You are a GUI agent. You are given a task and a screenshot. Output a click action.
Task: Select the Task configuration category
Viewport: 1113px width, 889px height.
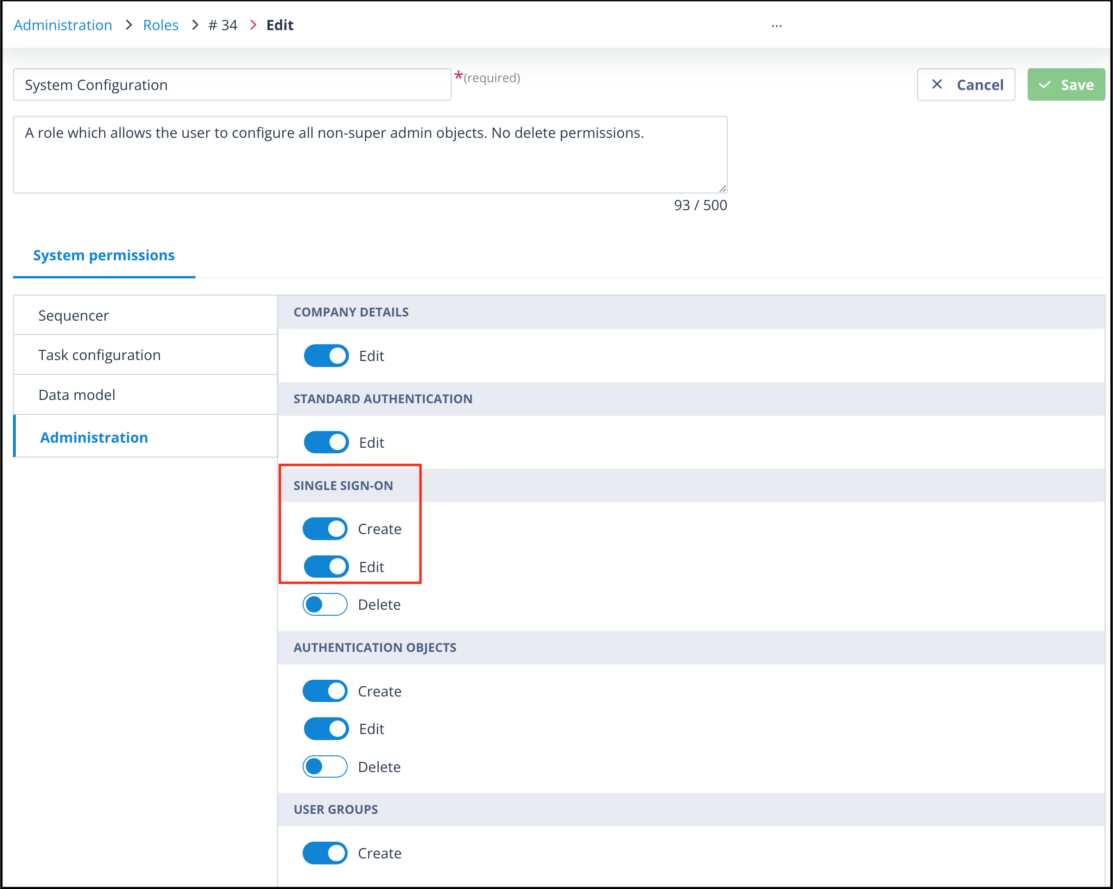145,355
